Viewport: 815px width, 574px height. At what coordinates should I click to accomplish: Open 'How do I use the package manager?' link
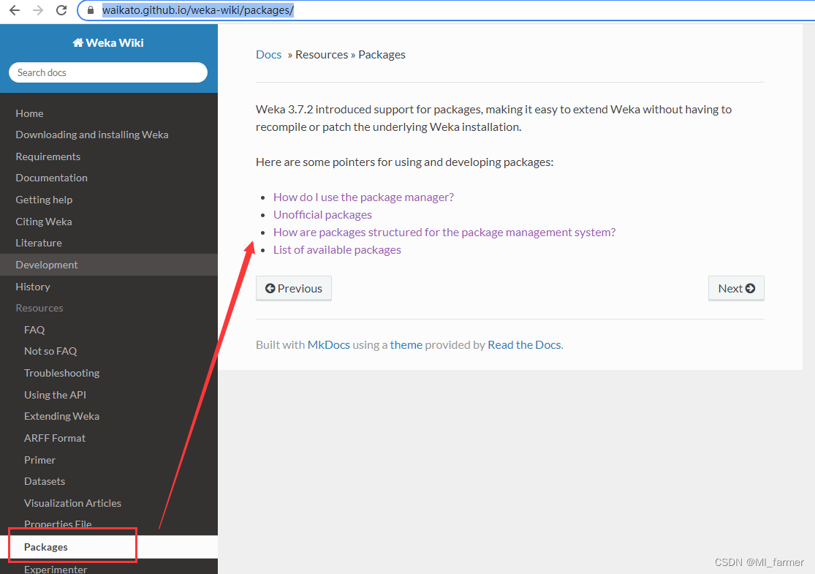tap(363, 197)
